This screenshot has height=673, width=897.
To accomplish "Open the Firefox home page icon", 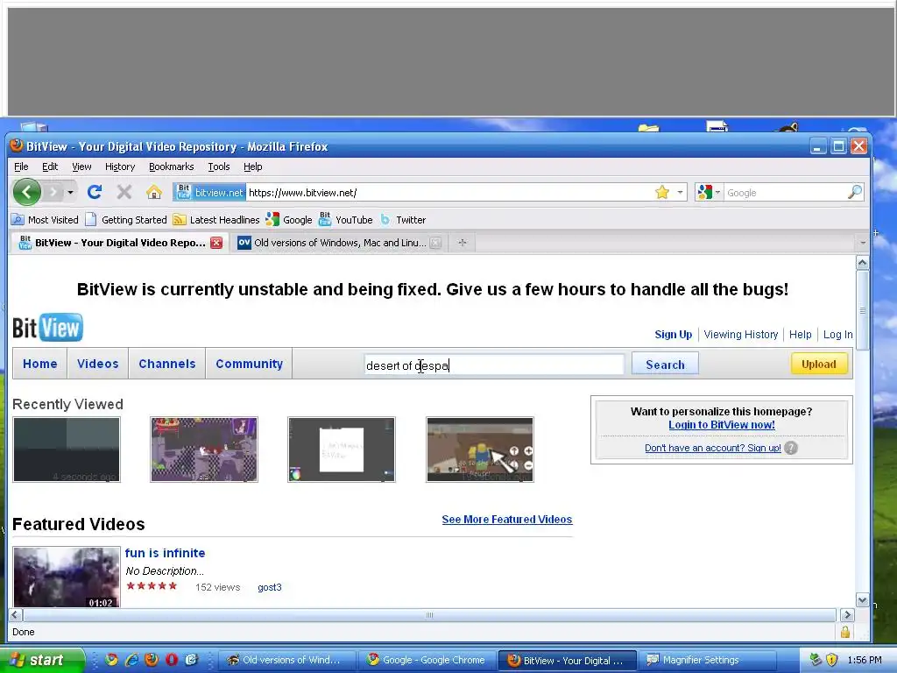I will [x=154, y=192].
